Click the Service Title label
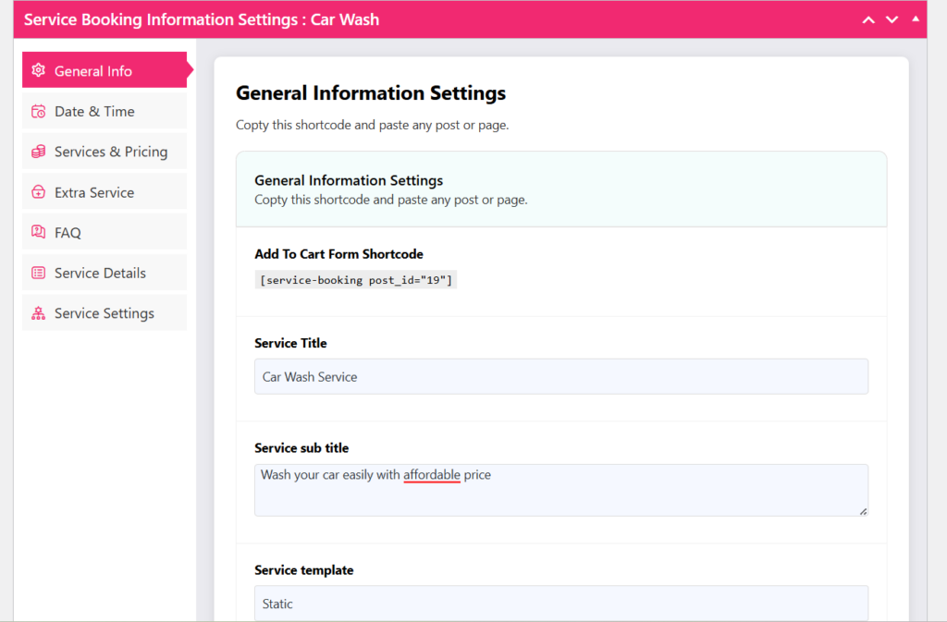Image resolution: width=947 pixels, height=622 pixels. pos(290,343)
